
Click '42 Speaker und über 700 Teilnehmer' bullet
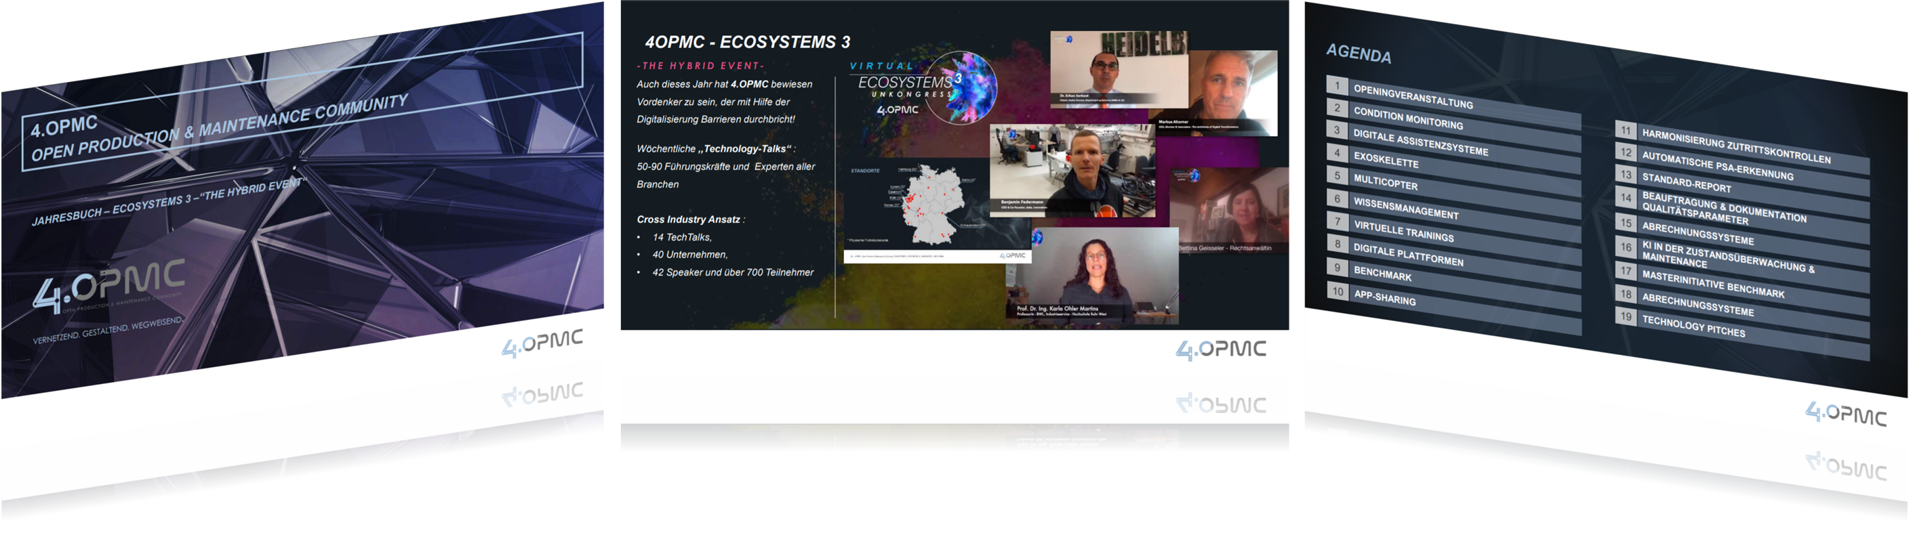733,272
